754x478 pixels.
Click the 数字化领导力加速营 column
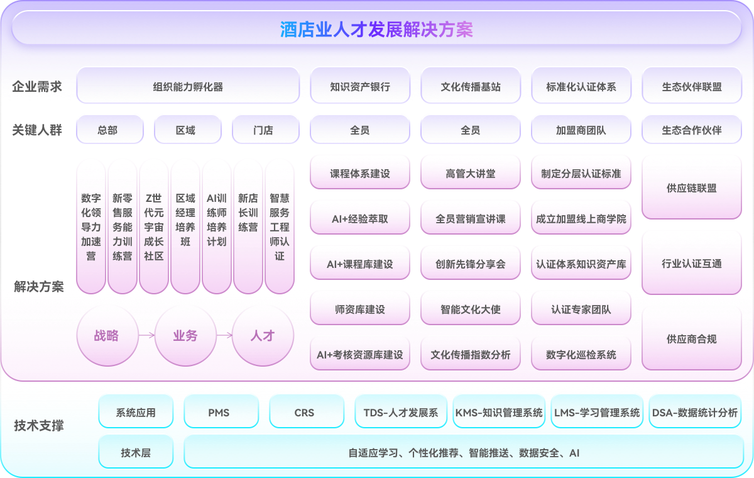tap(91, 226)
